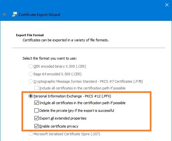Check Include all certificates under P7B option
This screenshot has width=172, height=141.
tap(36, 88)
